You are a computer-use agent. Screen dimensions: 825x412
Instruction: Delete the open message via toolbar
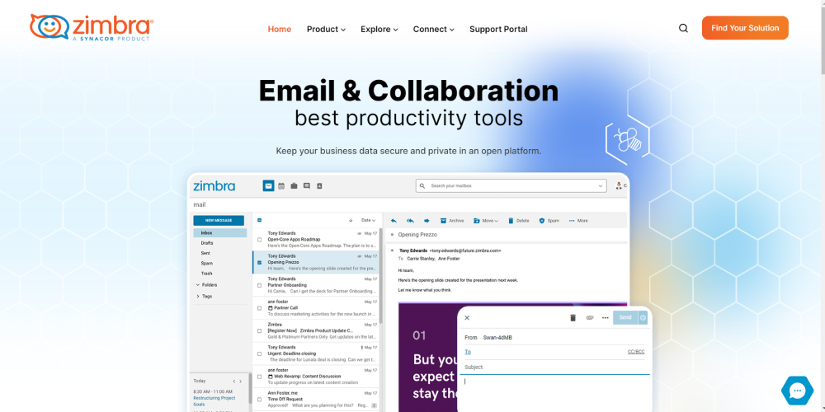pyautogui.click(x=518, y=221)
